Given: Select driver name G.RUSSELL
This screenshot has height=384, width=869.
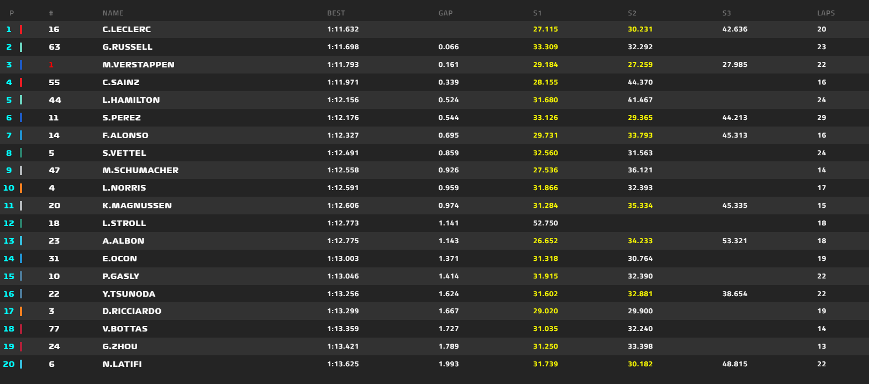Looking at the screenshot, I should click(x=127, y=47).
